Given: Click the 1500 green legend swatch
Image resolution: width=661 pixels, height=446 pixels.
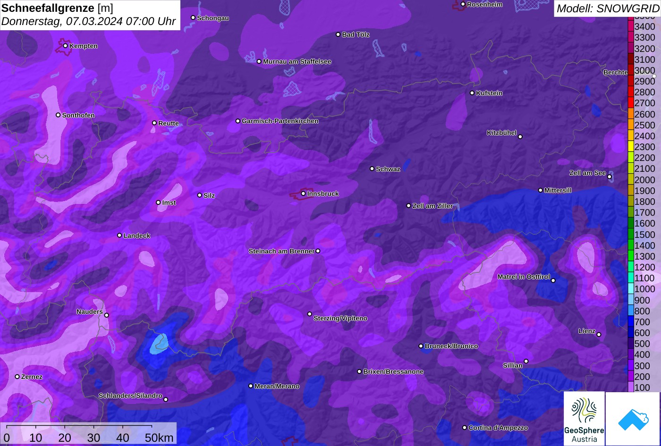Looking at the screenshot, I should click(630, 235).
